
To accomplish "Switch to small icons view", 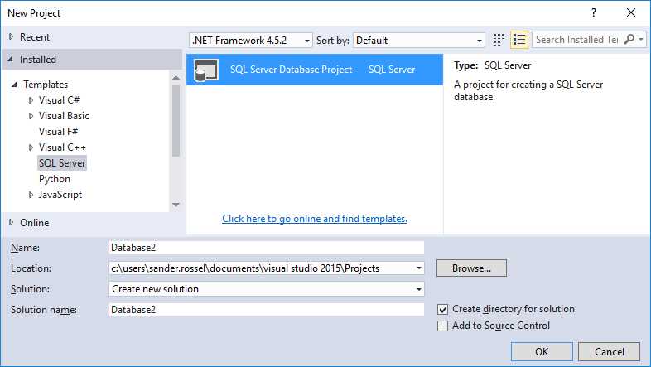I will pos(499,40).
